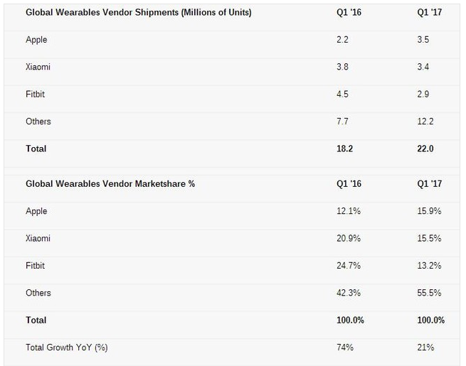Click the shipments Total 22.0 cell
Image resolution: width=466 pixels, height=366 pixels.
click(425, 149)
